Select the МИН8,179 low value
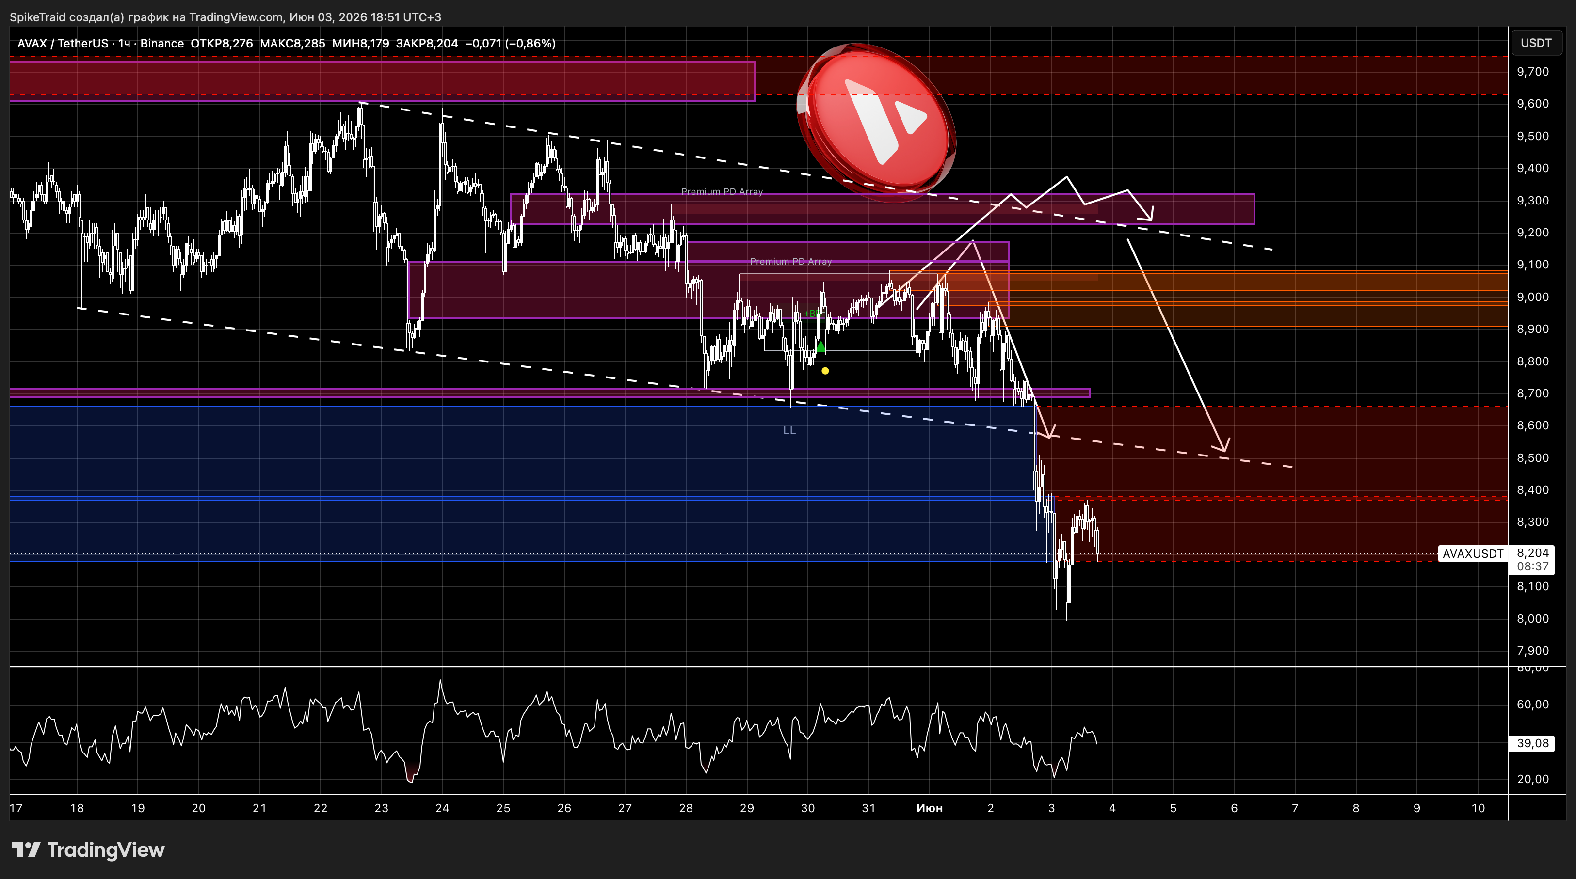The width and height of the screenshot is (1576, 879). pos(360,44)
